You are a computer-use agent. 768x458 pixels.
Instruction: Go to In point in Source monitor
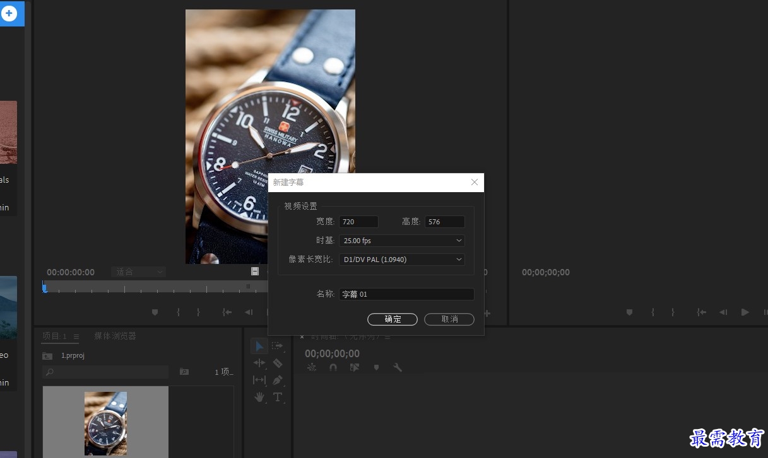227,312
